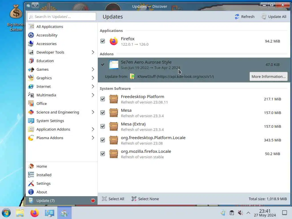The image size is (292, 219).
Task: Toggle the Se7en Aero Aurorae Style checkmark
Action: (103, 64)
